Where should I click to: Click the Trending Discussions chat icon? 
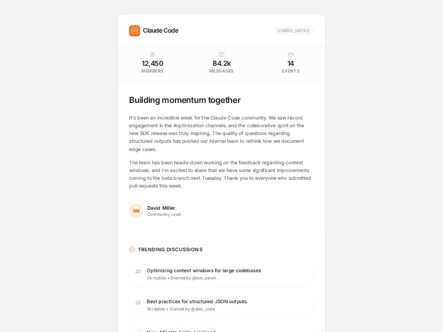tap(132, 250)
